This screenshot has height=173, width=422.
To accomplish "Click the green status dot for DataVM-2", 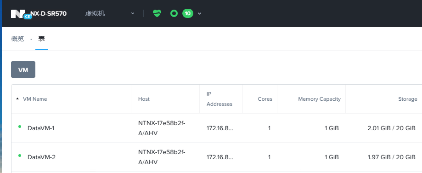I will (20, 156).
